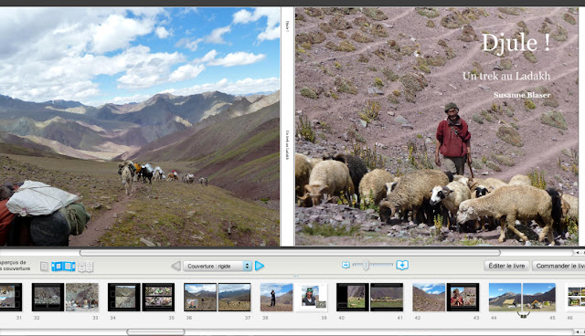Click the zoom slider handle

point(366,265)
